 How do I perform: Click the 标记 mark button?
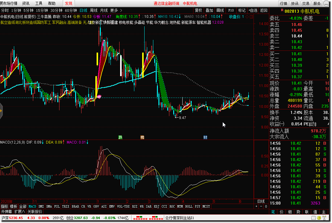pos(242,10)
